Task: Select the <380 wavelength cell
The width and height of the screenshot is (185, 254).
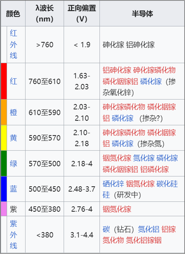Action: 44,234
